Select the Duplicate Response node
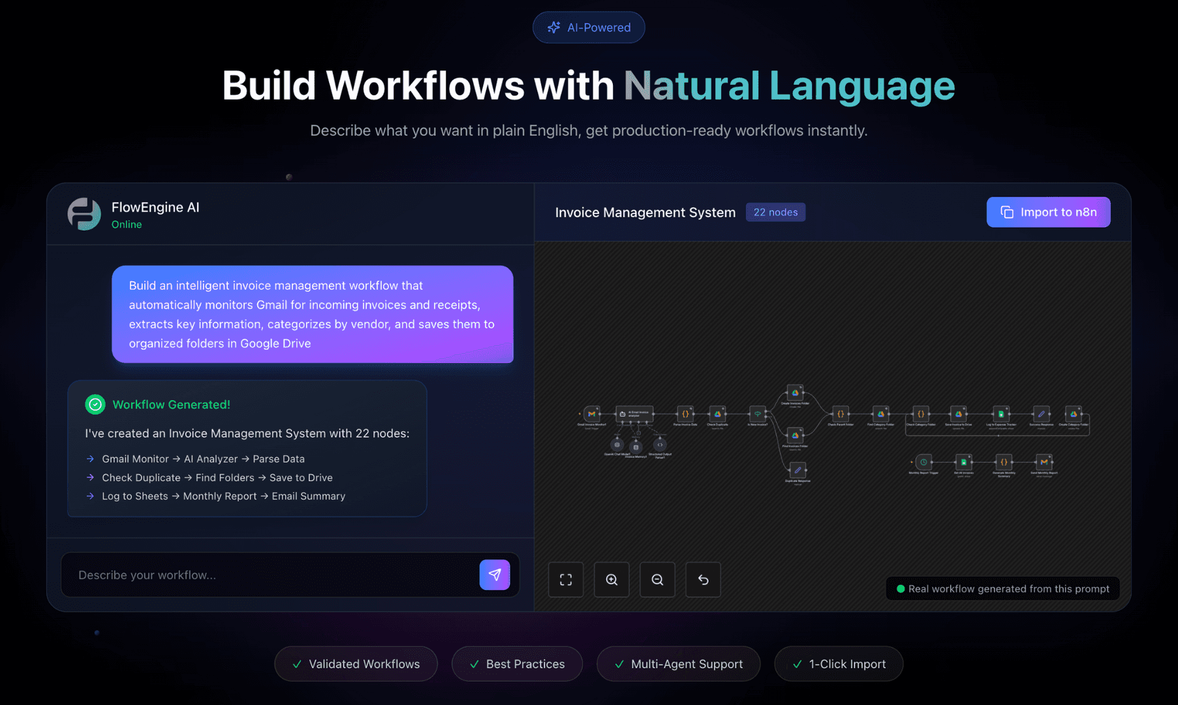The image size is (1178, 705). (797, 470)
